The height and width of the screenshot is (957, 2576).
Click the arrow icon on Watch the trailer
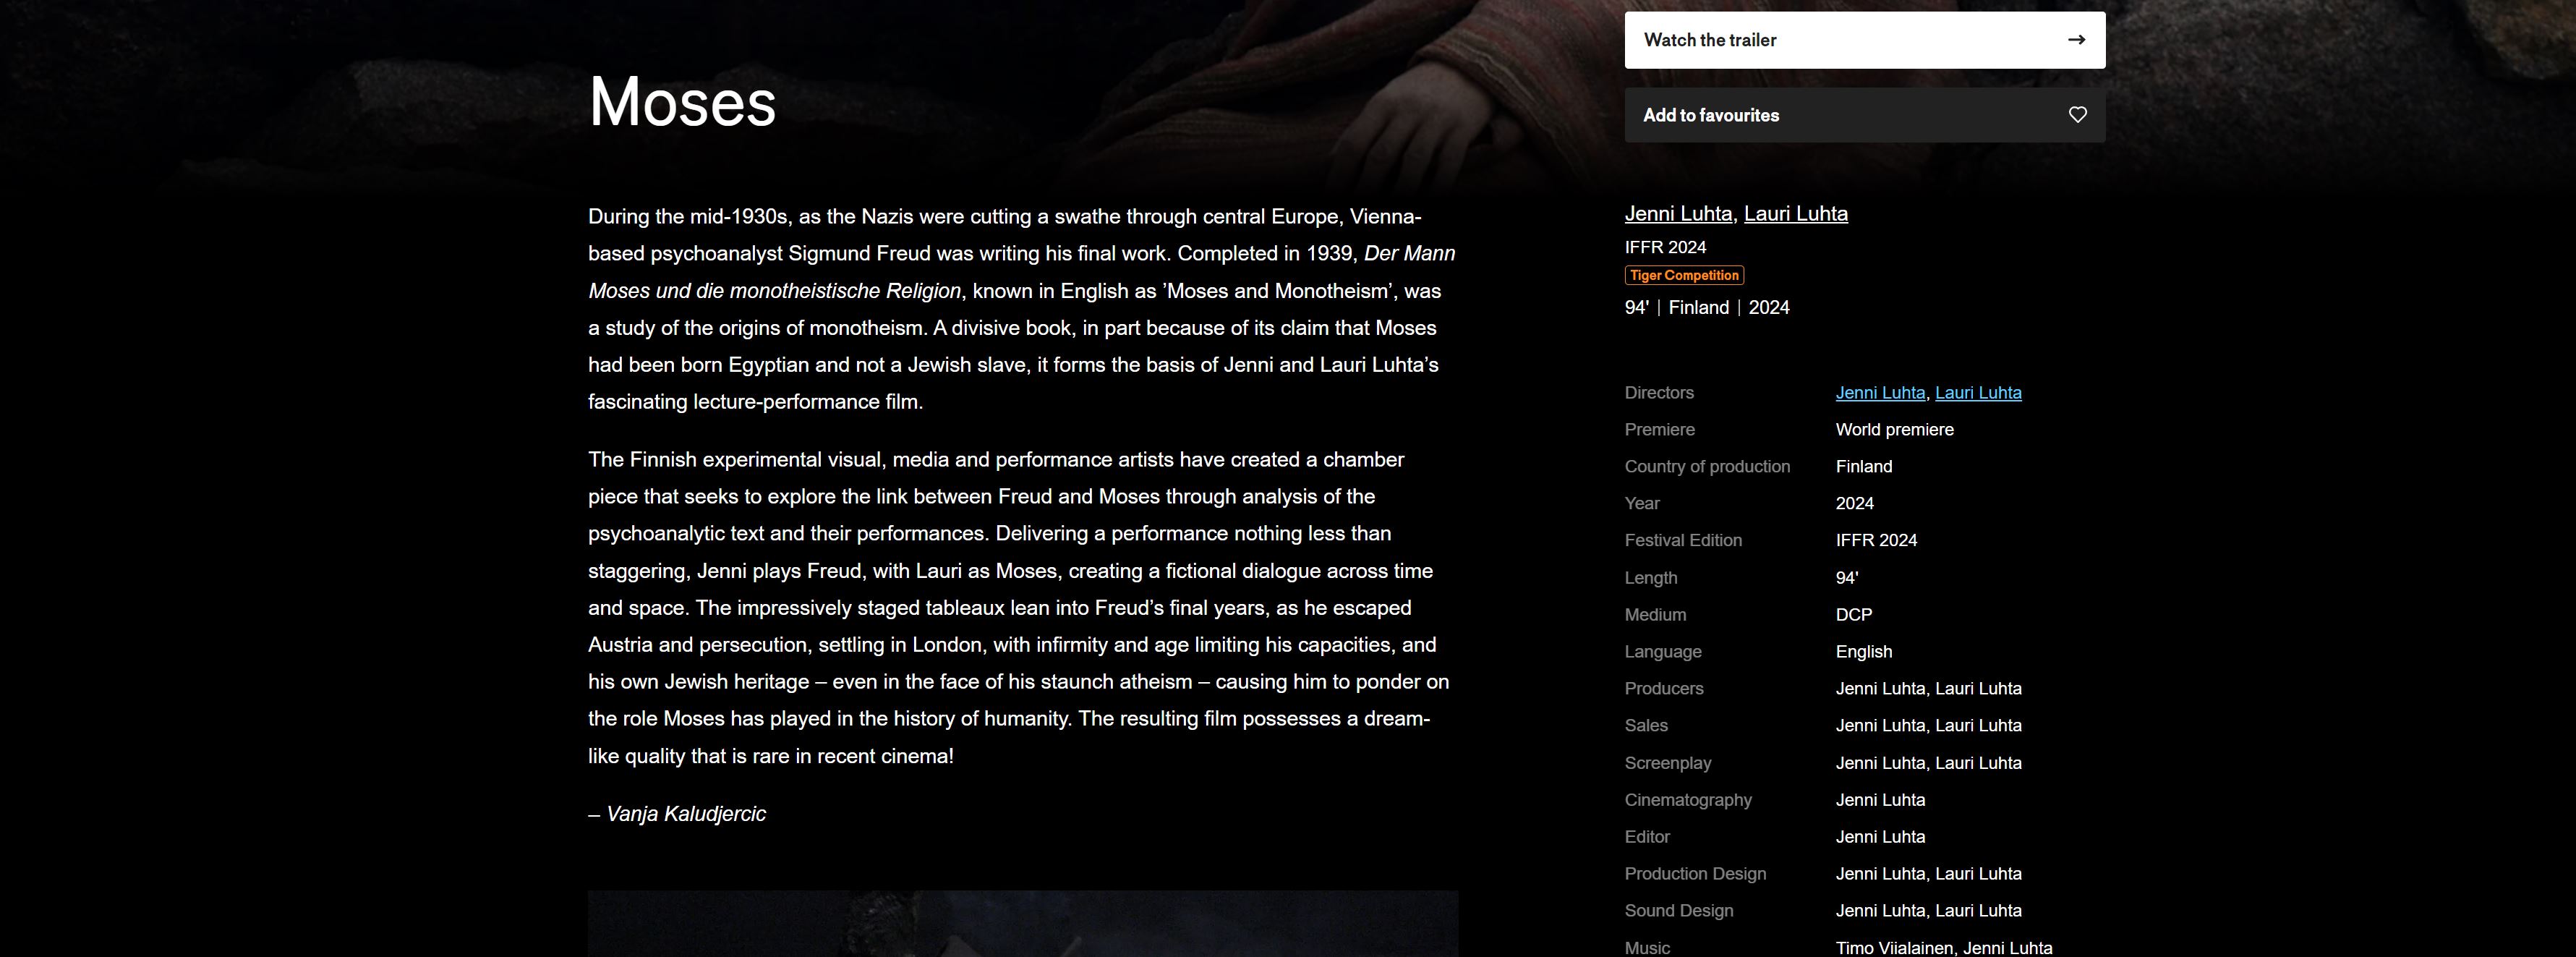(x=2076, y=40)
